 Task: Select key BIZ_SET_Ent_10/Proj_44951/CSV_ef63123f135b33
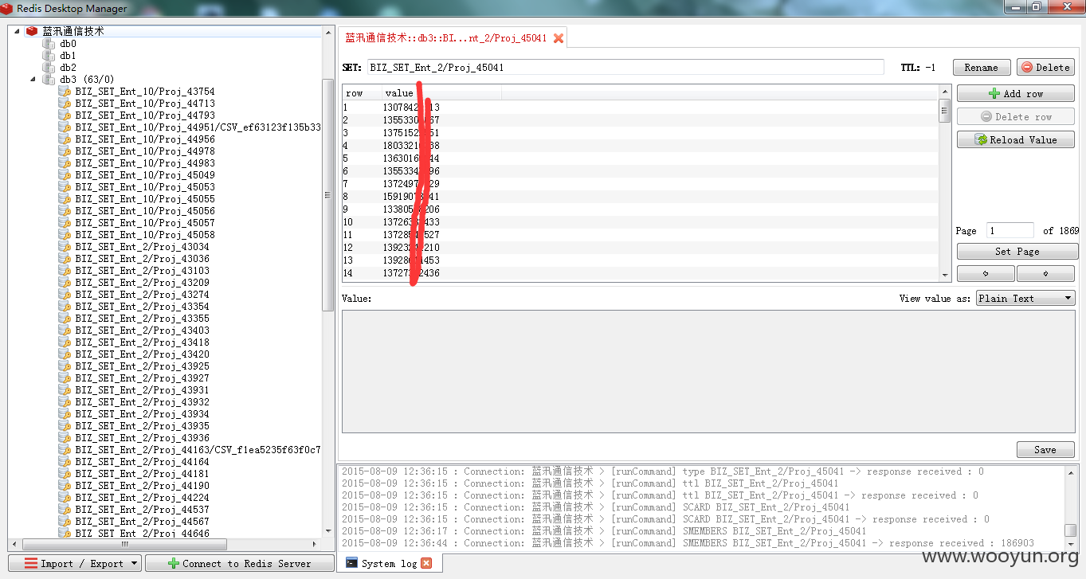pyautogui.click(x=198, y=127)
